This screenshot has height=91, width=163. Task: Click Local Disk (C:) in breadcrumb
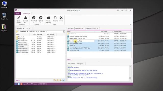(33, 32)
